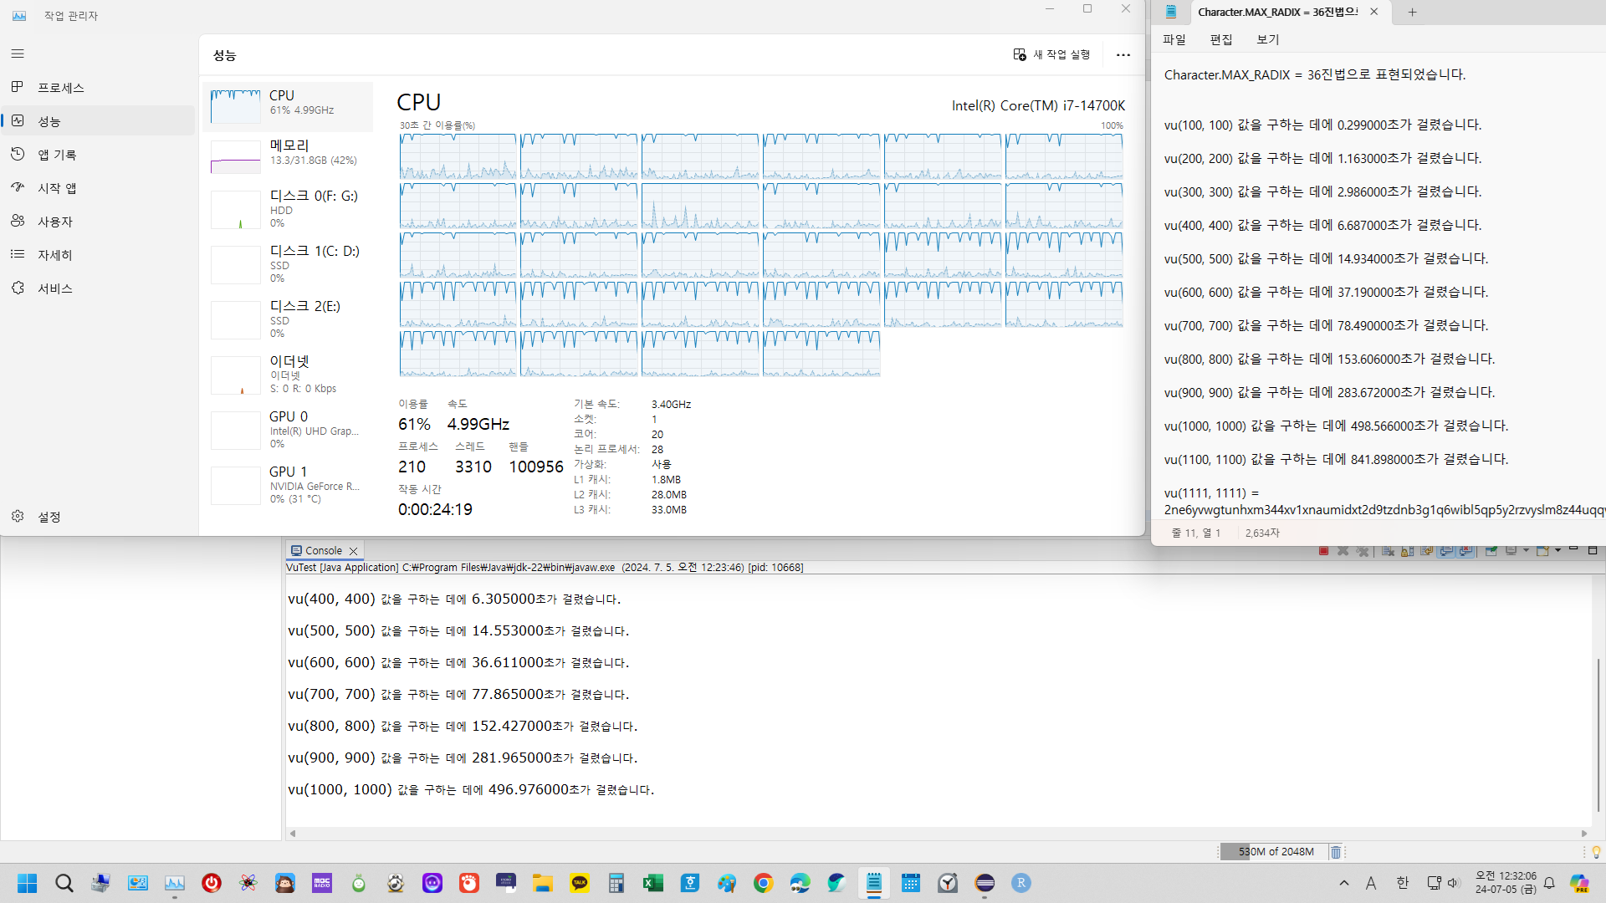
Task: Show hidden system tray icons chevron
Action: click(x=1344, y=883)
